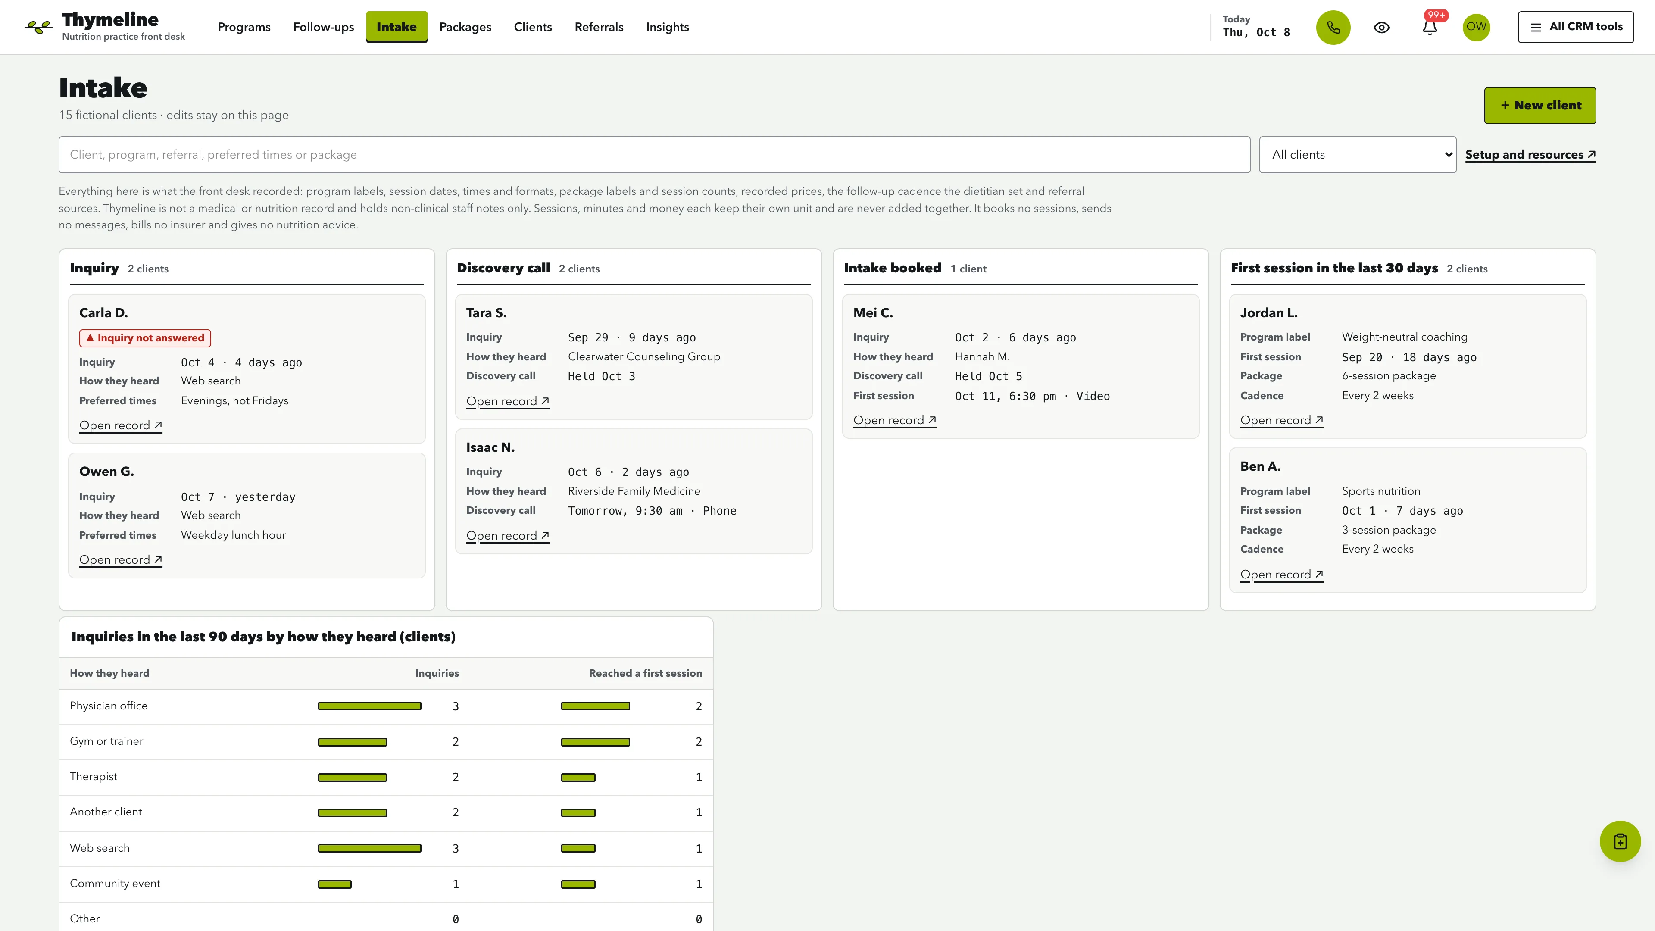Open the Referrals tab
Viewport: 1655px width, 931px height.
599,27
